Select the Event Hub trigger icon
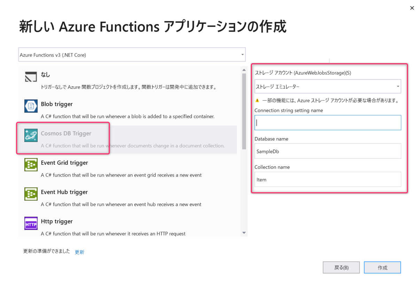The width and height of the screenshot is (418, 288). [31, 194]
